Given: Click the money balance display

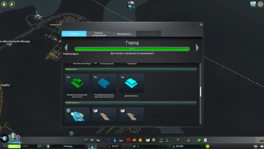Looking at the screenshot, I should [x=150, y=146].
